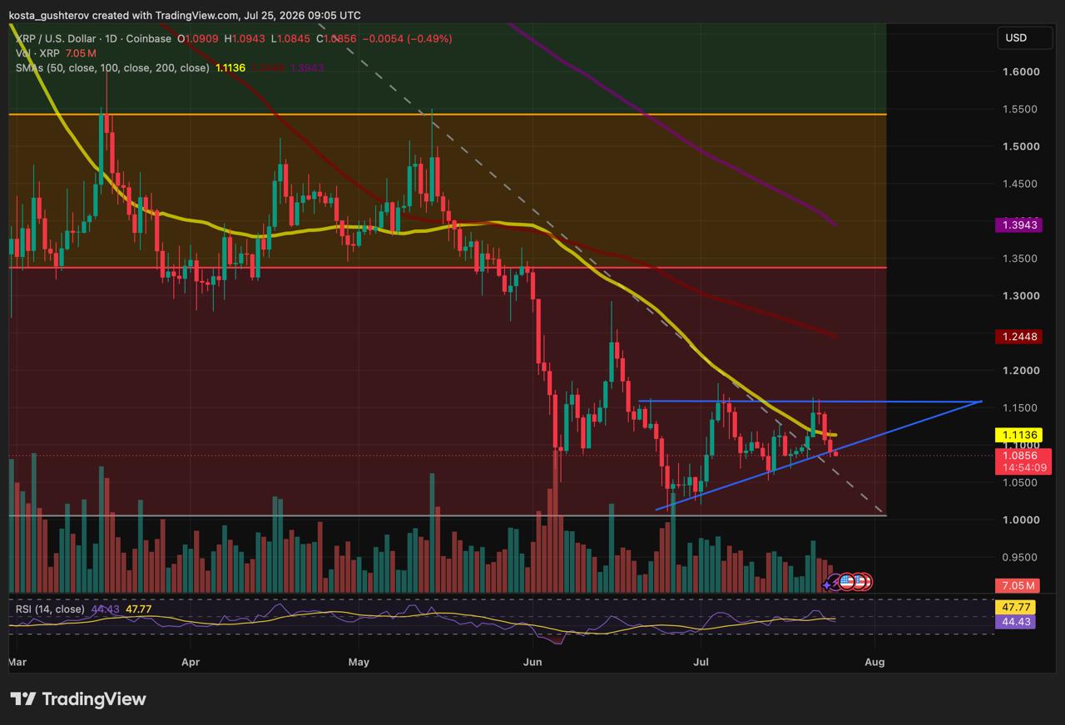Screen dimensions: 1065x725
Task: Select the RSI (14, close) indicator legend
Action: coord(50,609)
